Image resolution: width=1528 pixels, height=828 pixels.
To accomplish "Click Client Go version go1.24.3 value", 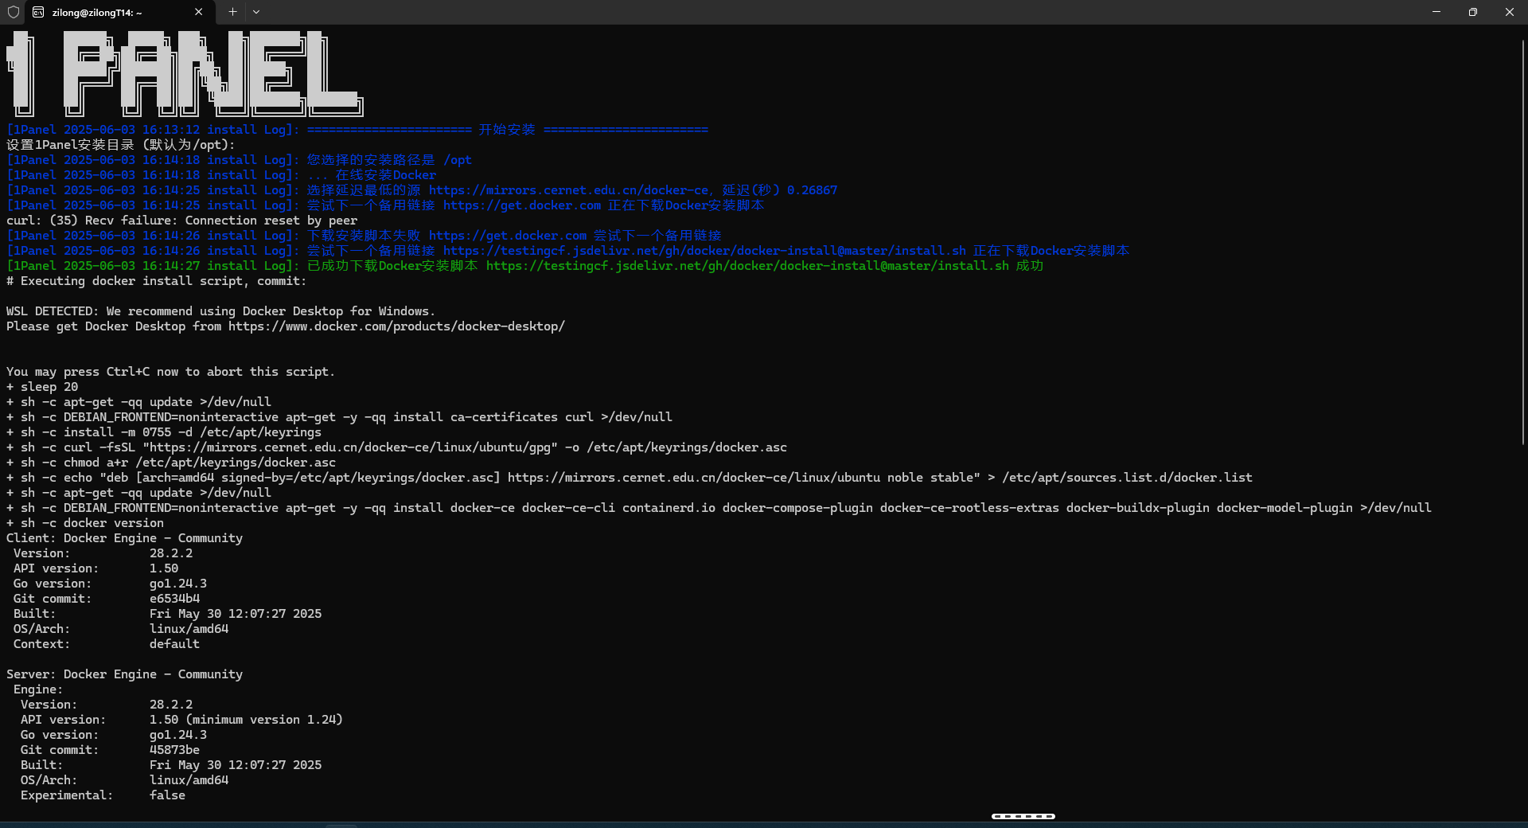I will click(178, 584).
